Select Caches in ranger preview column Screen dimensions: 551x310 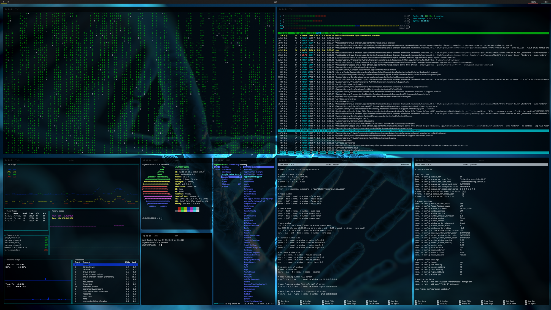247,187
